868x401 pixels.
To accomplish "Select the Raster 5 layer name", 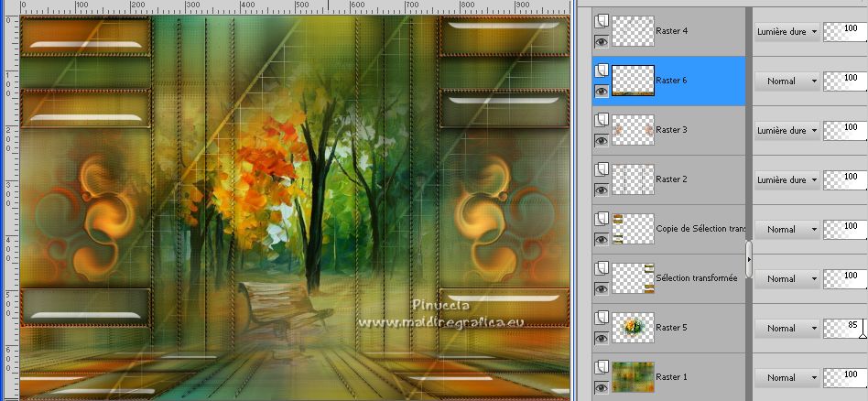I will pos(671,328).
